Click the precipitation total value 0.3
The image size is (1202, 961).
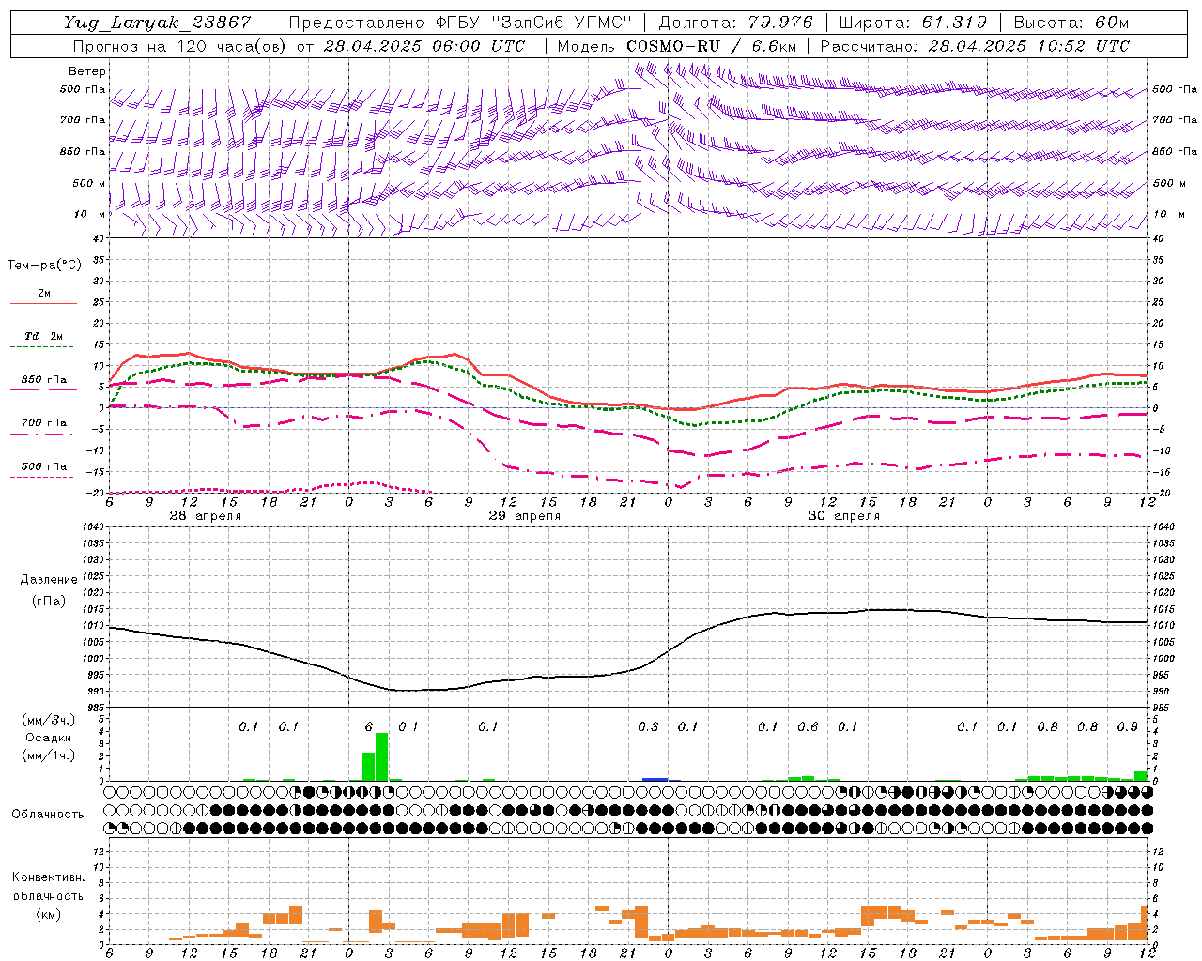click(648, 727)
